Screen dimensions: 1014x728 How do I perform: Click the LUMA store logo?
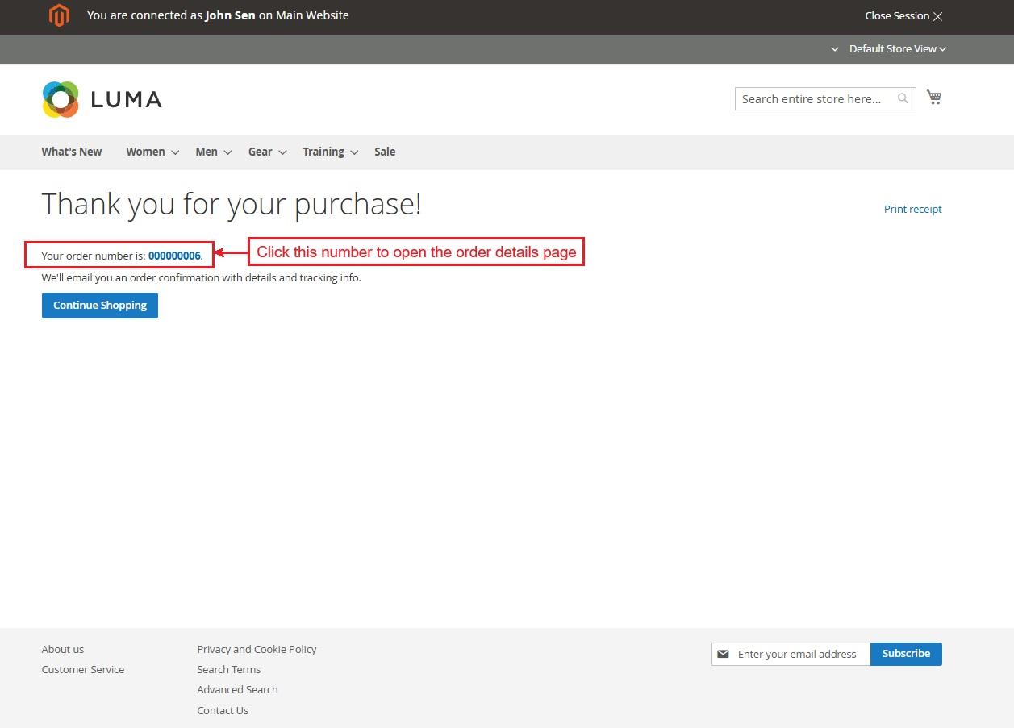click(x=102, y=99)
